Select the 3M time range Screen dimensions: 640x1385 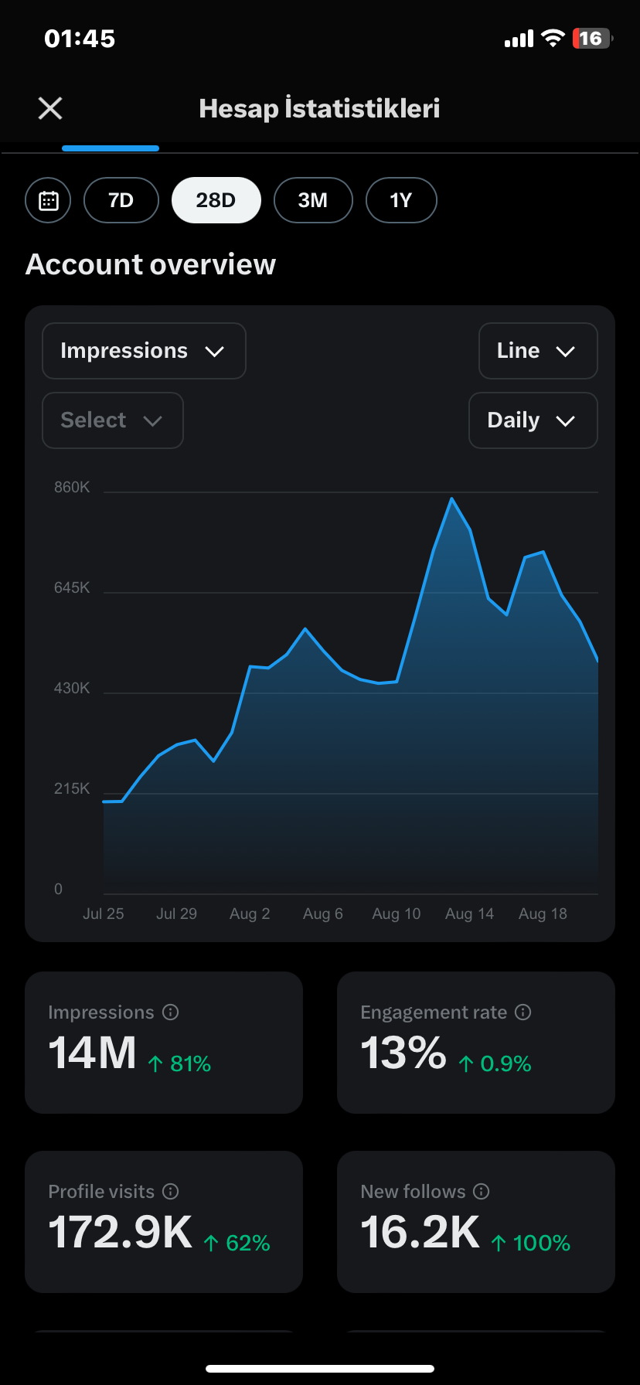coord(313,200)
